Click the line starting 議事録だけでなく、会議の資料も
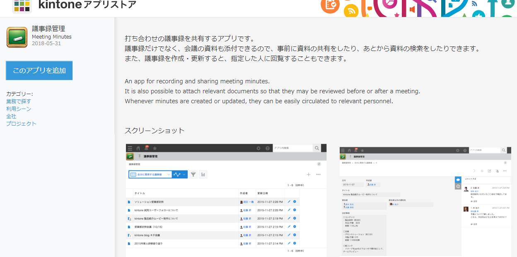This screenshot has width=517, height=257. (302, 48)
